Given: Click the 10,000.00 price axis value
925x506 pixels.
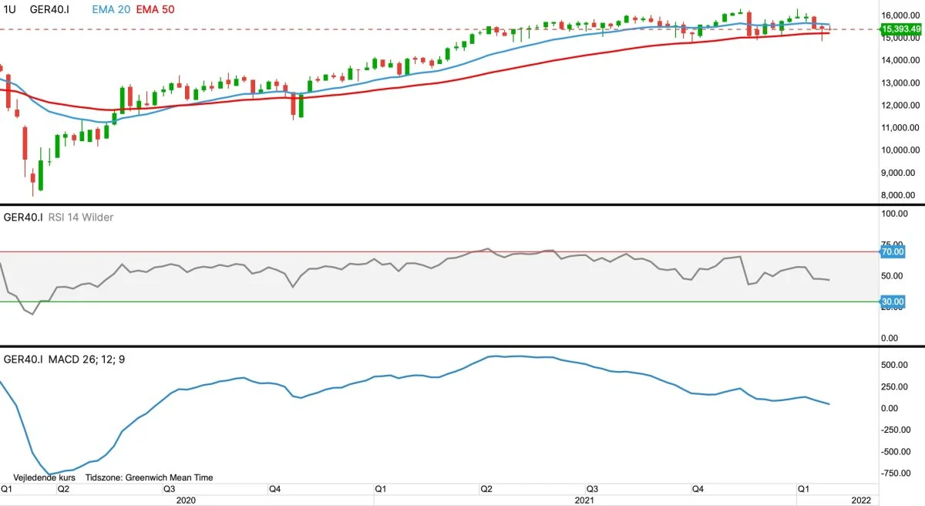Looking at the screenshot, I should coord(902,150).
